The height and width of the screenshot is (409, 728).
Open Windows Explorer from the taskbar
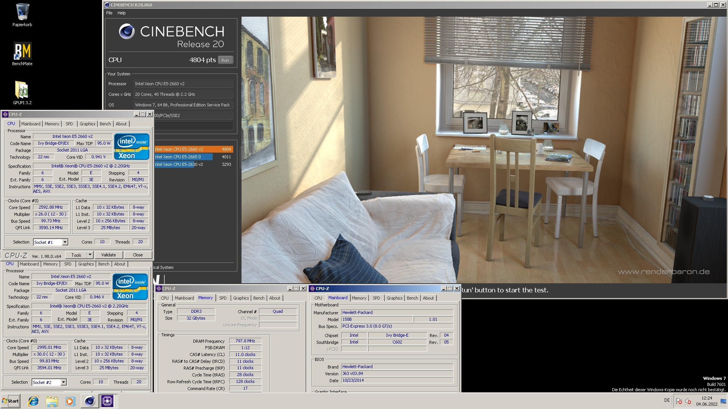[52, 401]
